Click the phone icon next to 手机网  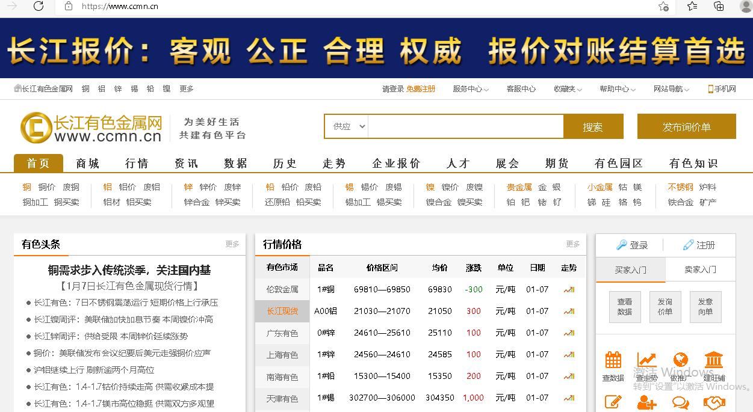click(x=711, y=89)
